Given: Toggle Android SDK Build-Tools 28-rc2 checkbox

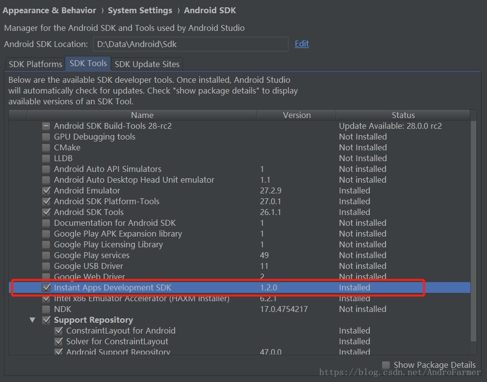Looking at the screenshot, I should 46,126.
